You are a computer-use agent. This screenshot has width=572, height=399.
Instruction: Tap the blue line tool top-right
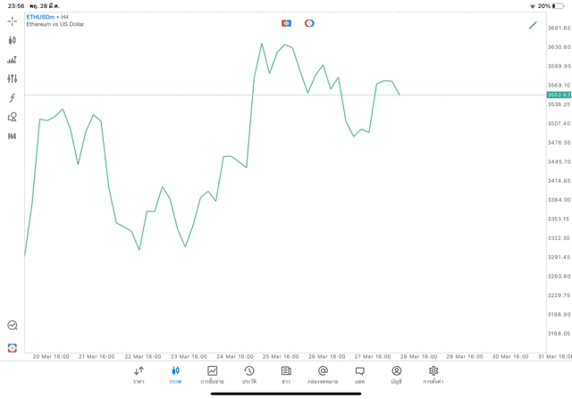[533, 25]
